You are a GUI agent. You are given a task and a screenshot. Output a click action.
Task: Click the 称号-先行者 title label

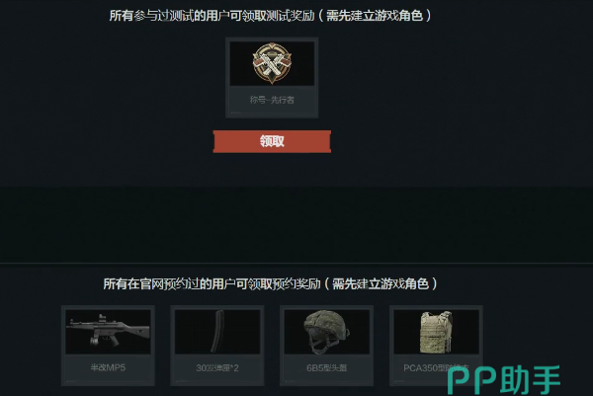pos(272,100)
